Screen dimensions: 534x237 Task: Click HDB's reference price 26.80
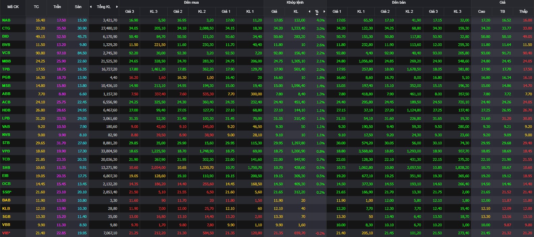[x=40, y=110]
